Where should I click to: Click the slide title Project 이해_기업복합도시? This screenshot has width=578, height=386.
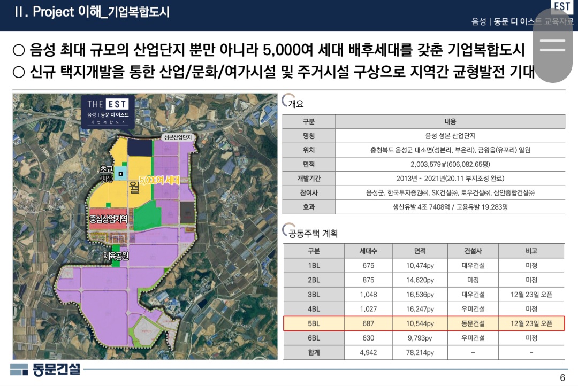[x=92, y=12]
